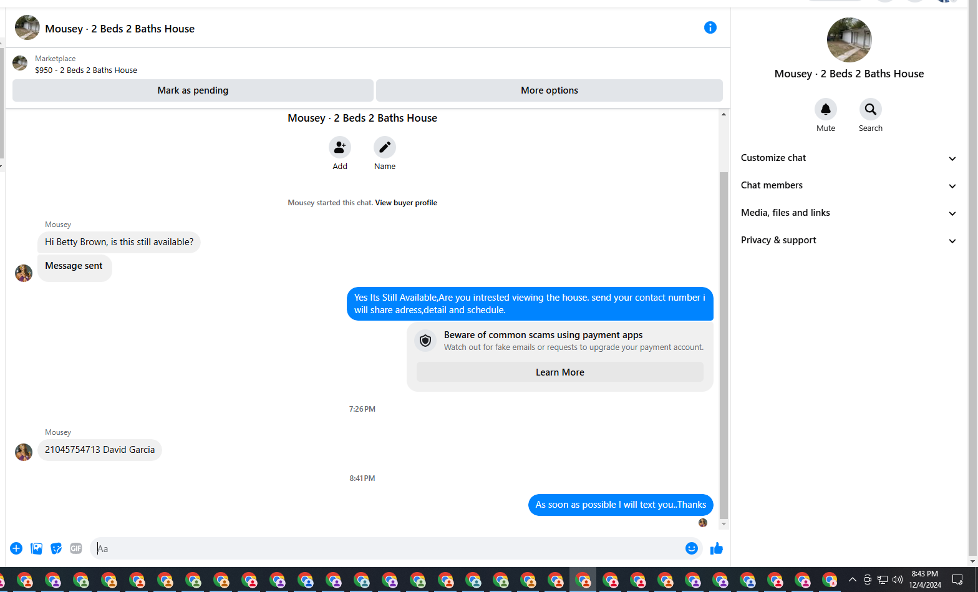
Task: Choose a GIF with the GIF icon
Action: 76,548
